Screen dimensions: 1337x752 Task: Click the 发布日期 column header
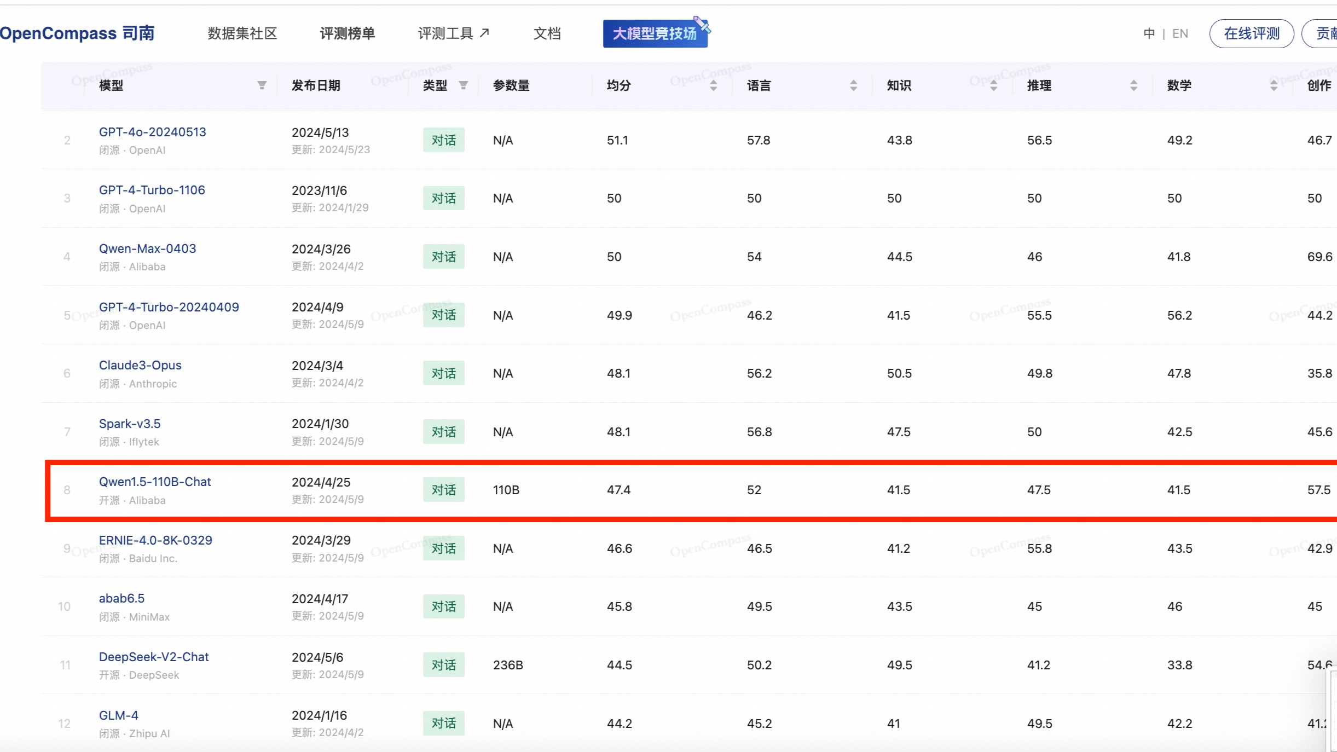(x=316, y=85)
